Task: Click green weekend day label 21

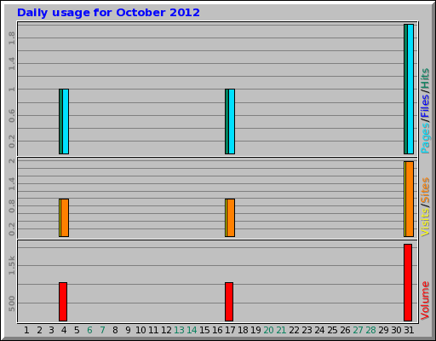Action: [x=281, y=330]
